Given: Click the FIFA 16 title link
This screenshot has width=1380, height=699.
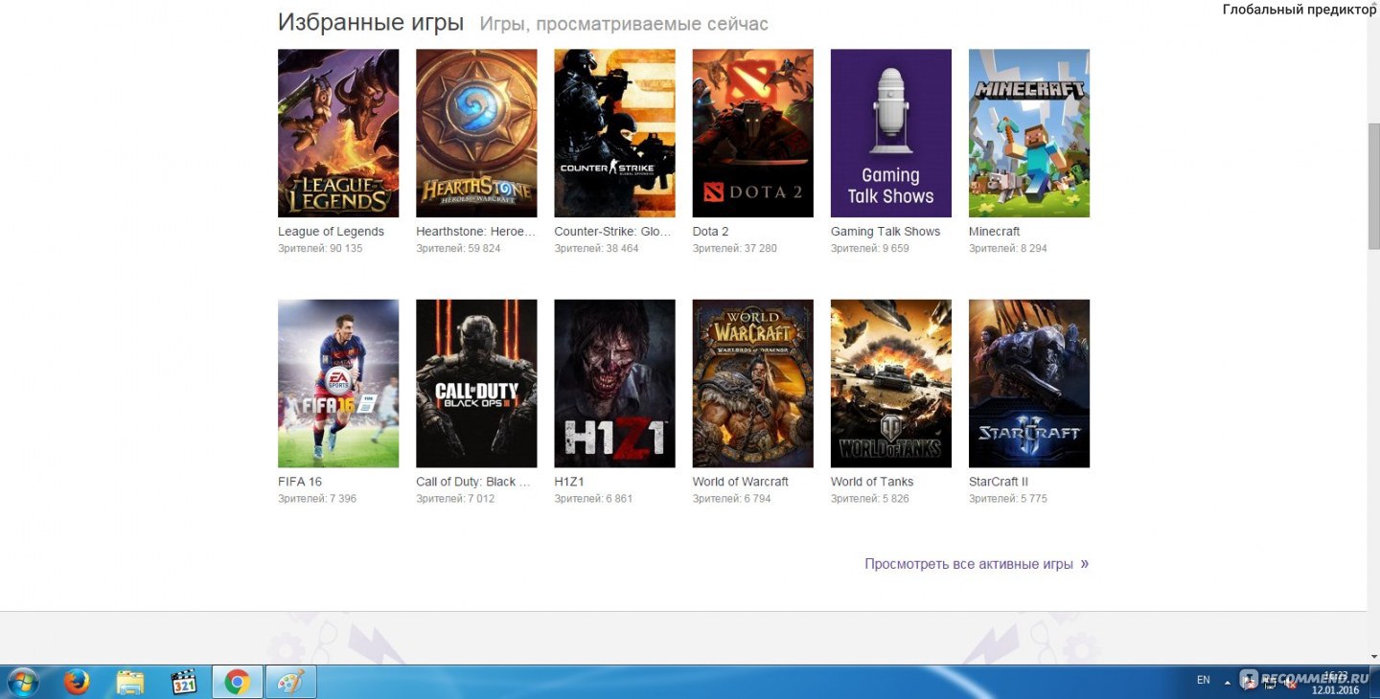Looking at the screenshot, I should pos(300,482).
